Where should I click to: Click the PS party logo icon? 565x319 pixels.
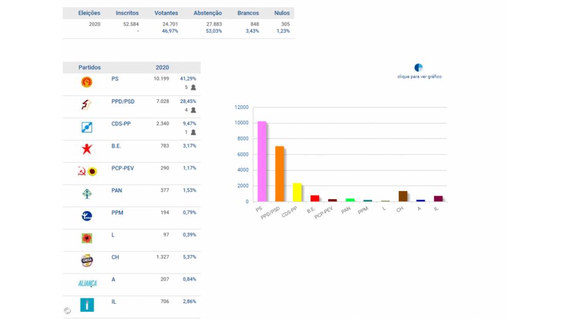click(x=87, y=82)
